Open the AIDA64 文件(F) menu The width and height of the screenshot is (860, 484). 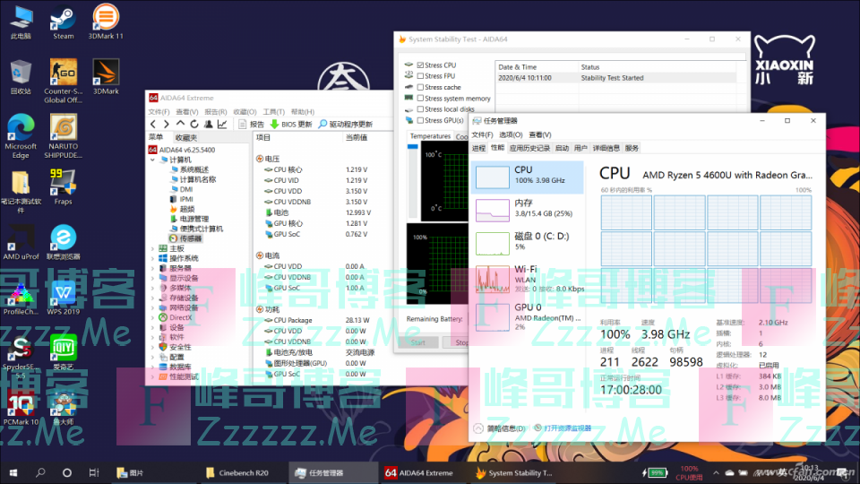click(159, 111)
